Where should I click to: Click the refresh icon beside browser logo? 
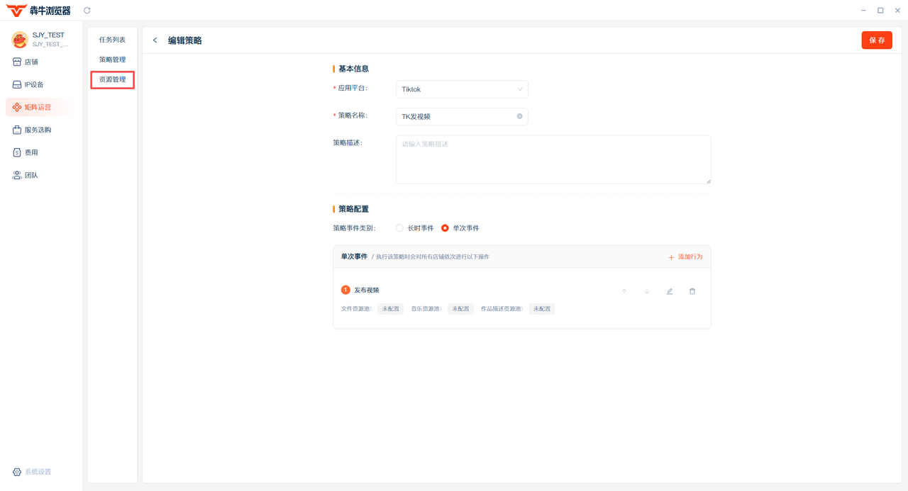click(x=87, y=11)
